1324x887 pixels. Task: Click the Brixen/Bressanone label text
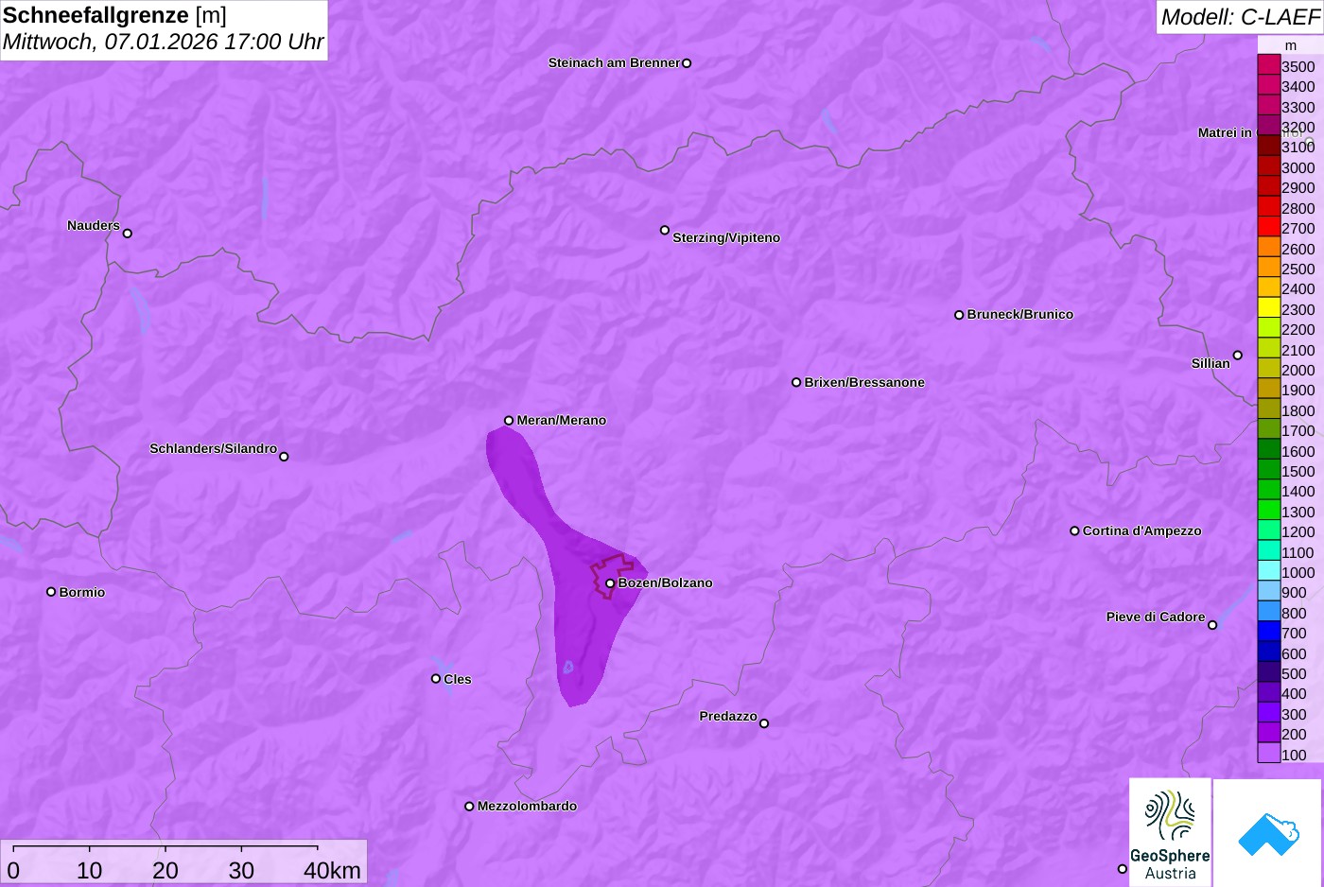click(x=864, y=383)
